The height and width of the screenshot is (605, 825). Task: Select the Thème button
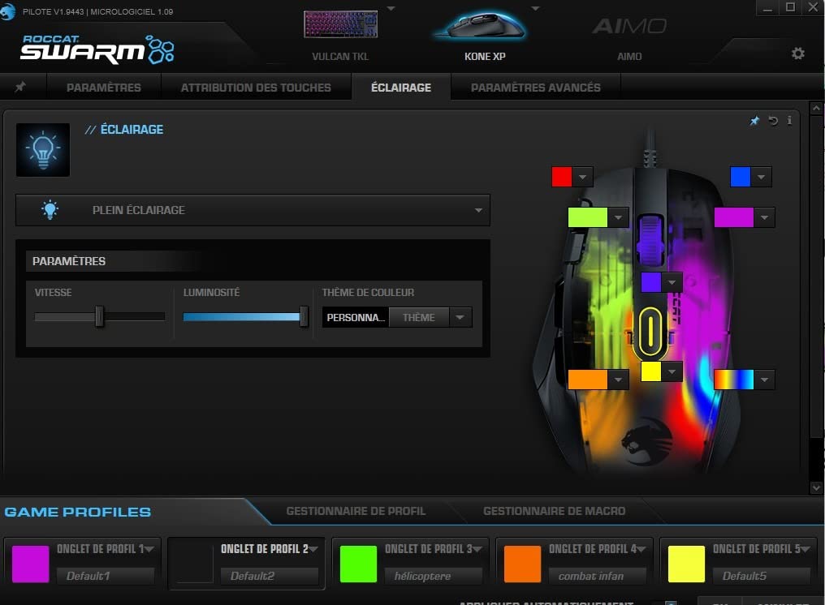(x=419, y=317)
